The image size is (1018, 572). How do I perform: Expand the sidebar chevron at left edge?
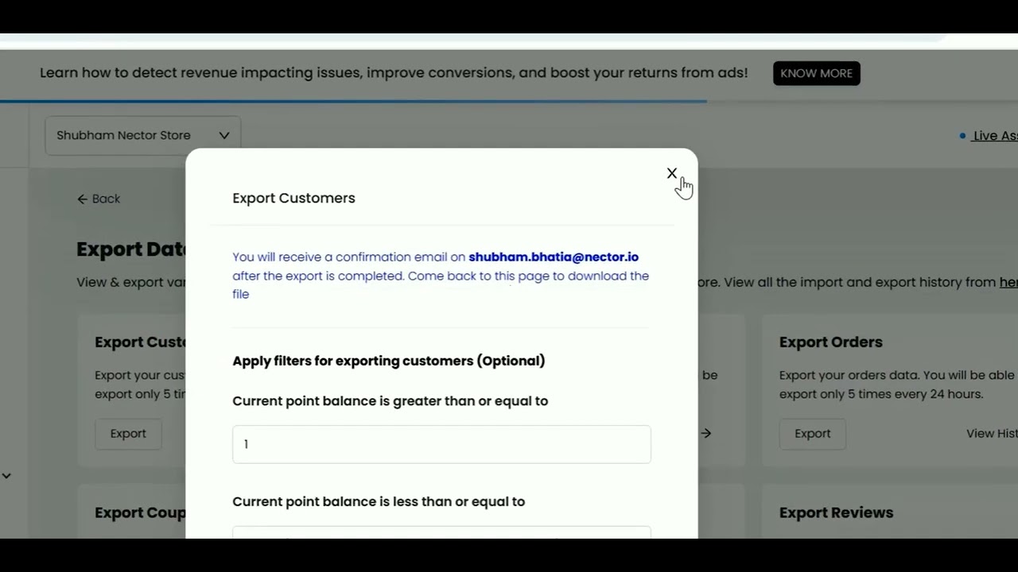[x=6, y=476]
